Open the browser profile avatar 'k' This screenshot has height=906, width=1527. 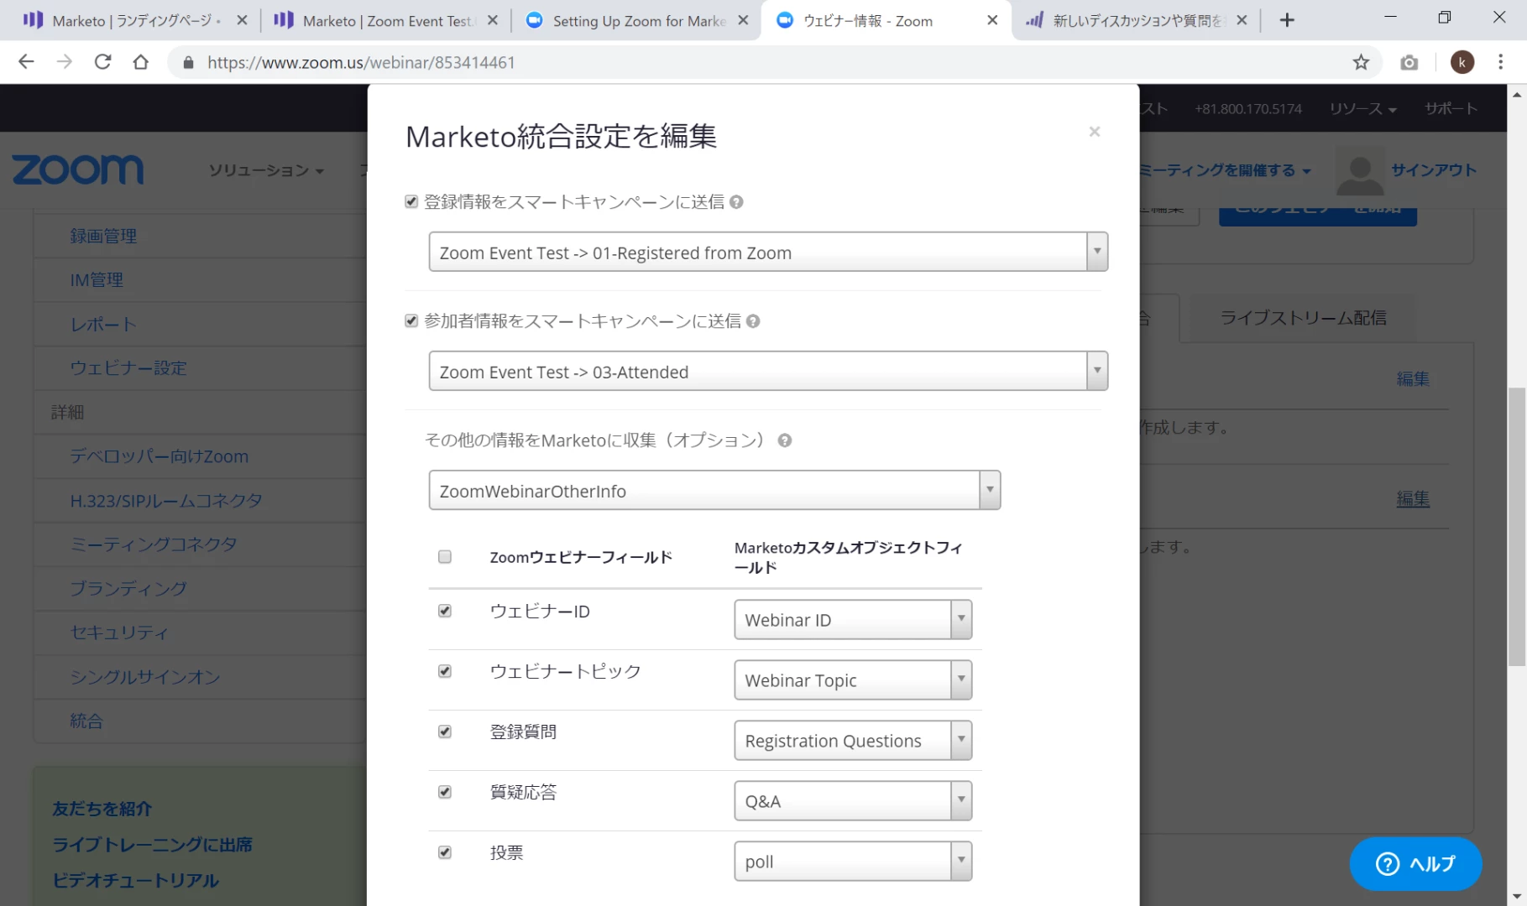1462,62
